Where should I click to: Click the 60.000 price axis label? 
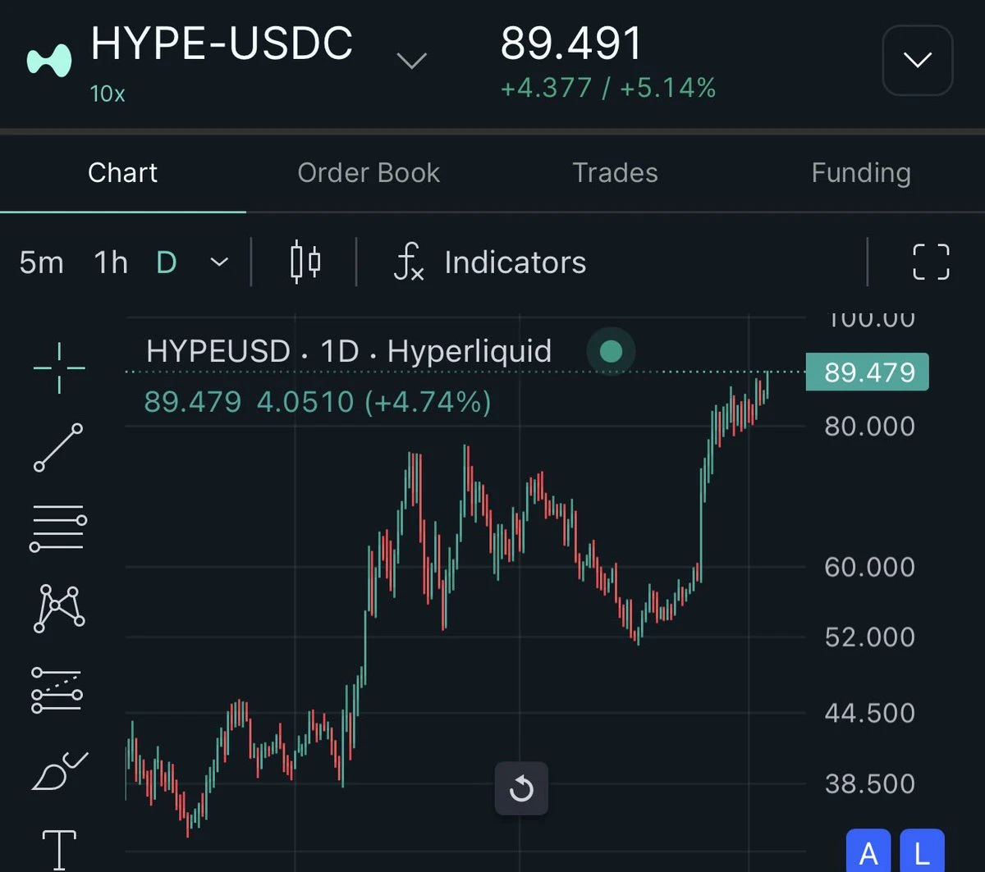click(x=869, y=567)
